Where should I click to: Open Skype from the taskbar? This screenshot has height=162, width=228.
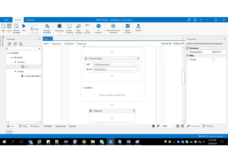pyautogui.click(x=102, y=142)
